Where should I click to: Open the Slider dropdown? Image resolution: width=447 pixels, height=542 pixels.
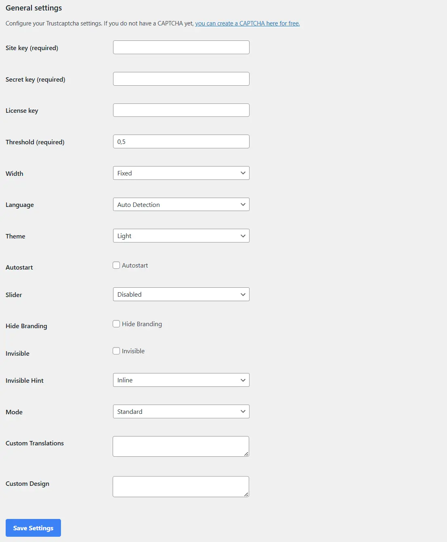(x=181, y=294)
